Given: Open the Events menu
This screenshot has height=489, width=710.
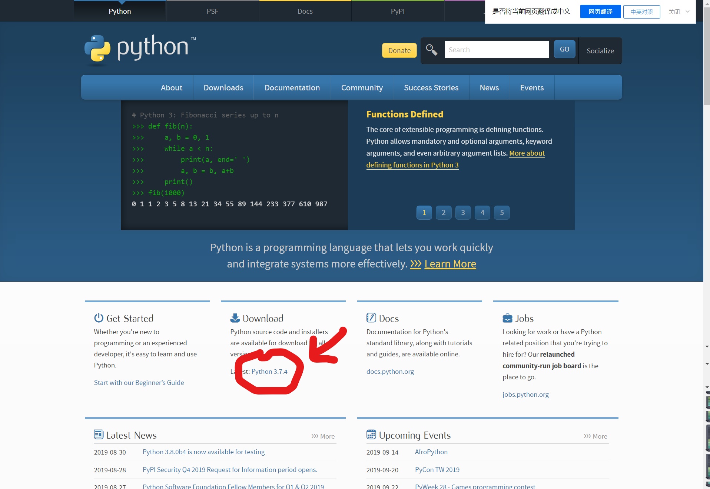Looking at the screenshot, I should tap(532, 87).
